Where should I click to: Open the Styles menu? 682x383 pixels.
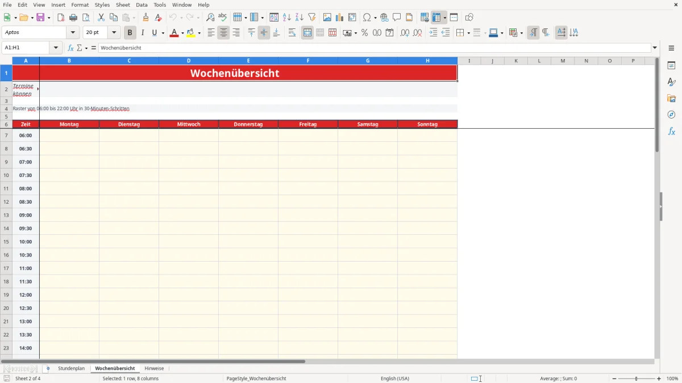tap(102, 5)
